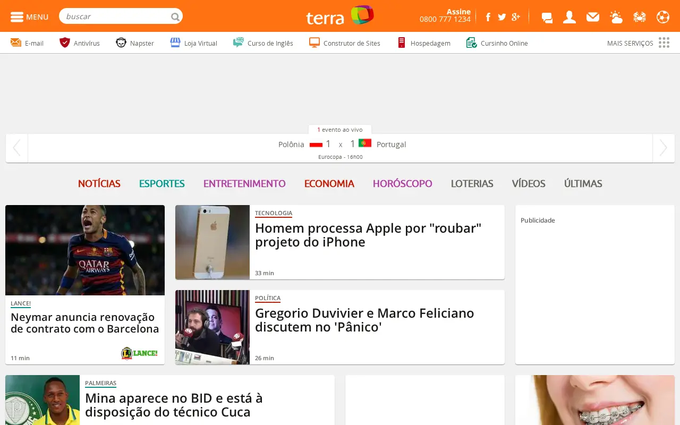The height and width of the screenshot is (425, 680).
Task: Read Neymar anuncia renovação headline
Action: [x=85, y=323]
